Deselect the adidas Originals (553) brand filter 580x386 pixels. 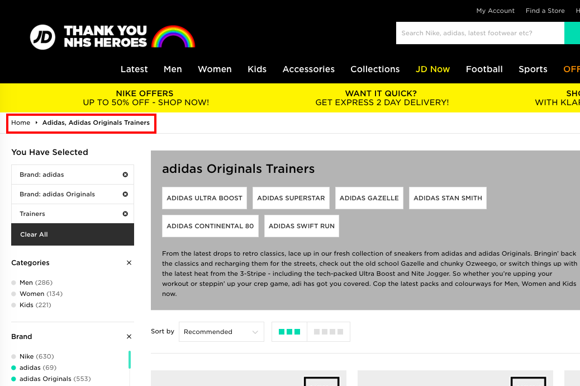[51, 379]
